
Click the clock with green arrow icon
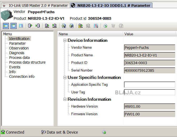tap(105, 26)
